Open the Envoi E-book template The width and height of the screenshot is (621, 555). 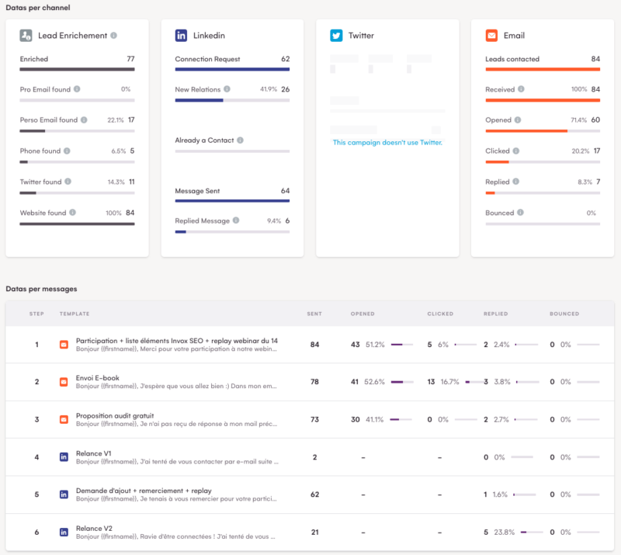(98, 378)
